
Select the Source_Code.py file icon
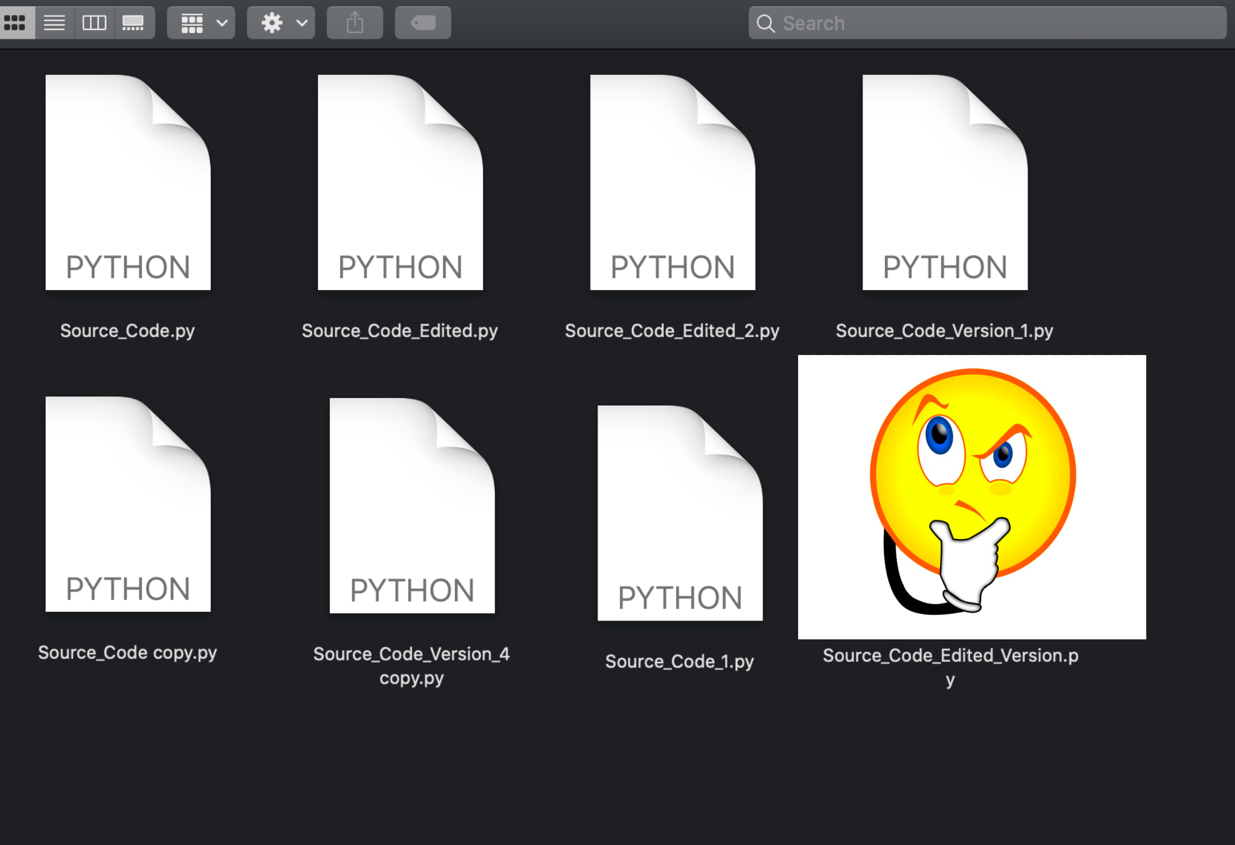tap(128, 182)
